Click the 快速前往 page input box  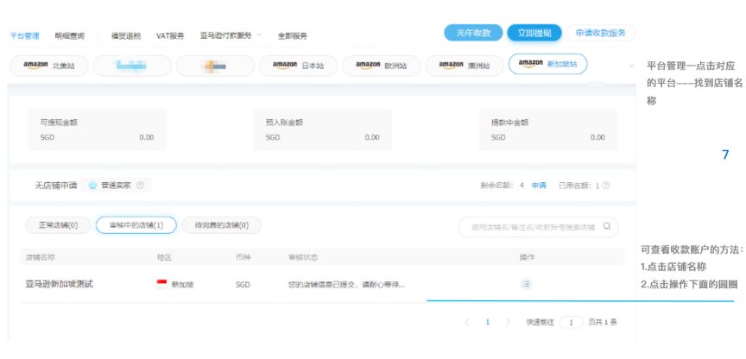572,323
